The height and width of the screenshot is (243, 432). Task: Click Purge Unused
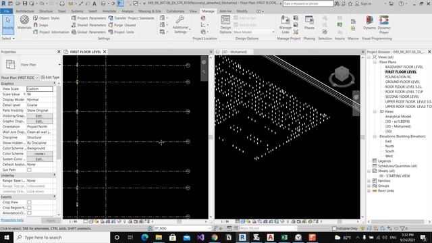coord(122,25)
